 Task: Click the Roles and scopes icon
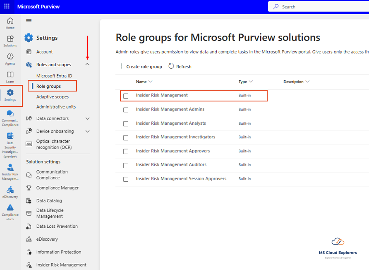tap(29, 65)
